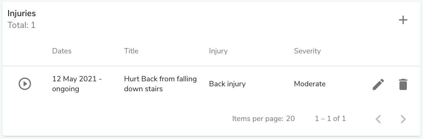
Task: Click the 'Total: 1' count label
Action: point(21,25)
